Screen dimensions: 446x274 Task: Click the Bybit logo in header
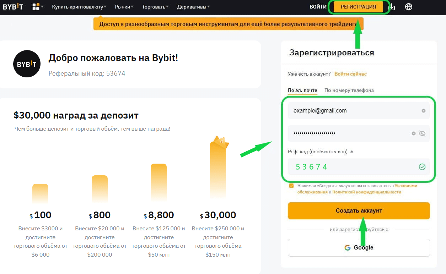coord(13,7)
